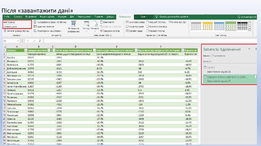Viewport: 261px width, 146px height.
Task: Click Remove Duplicates (Видалити повтори) icon
Action: (35, 26)
